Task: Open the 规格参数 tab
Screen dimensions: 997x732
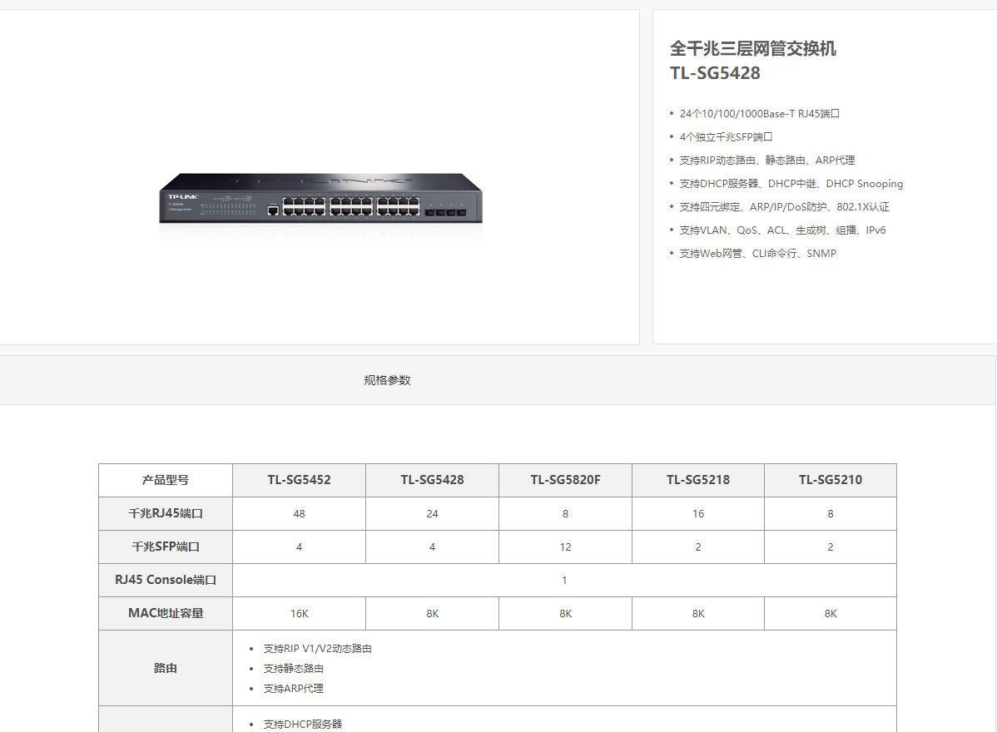Action: tap(387, 380)
